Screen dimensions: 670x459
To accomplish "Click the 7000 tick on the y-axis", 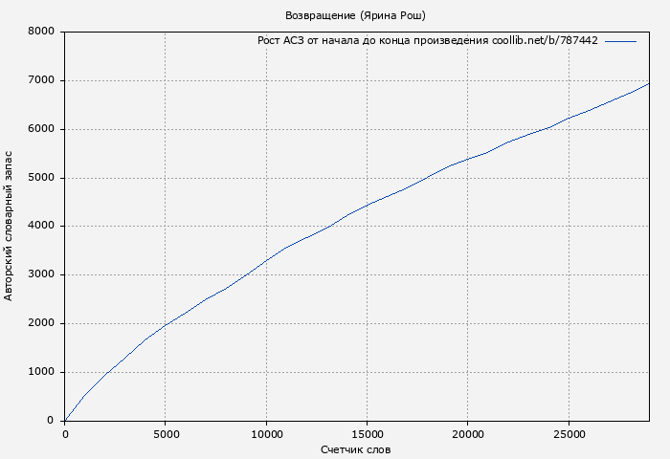I will (41, 80).
